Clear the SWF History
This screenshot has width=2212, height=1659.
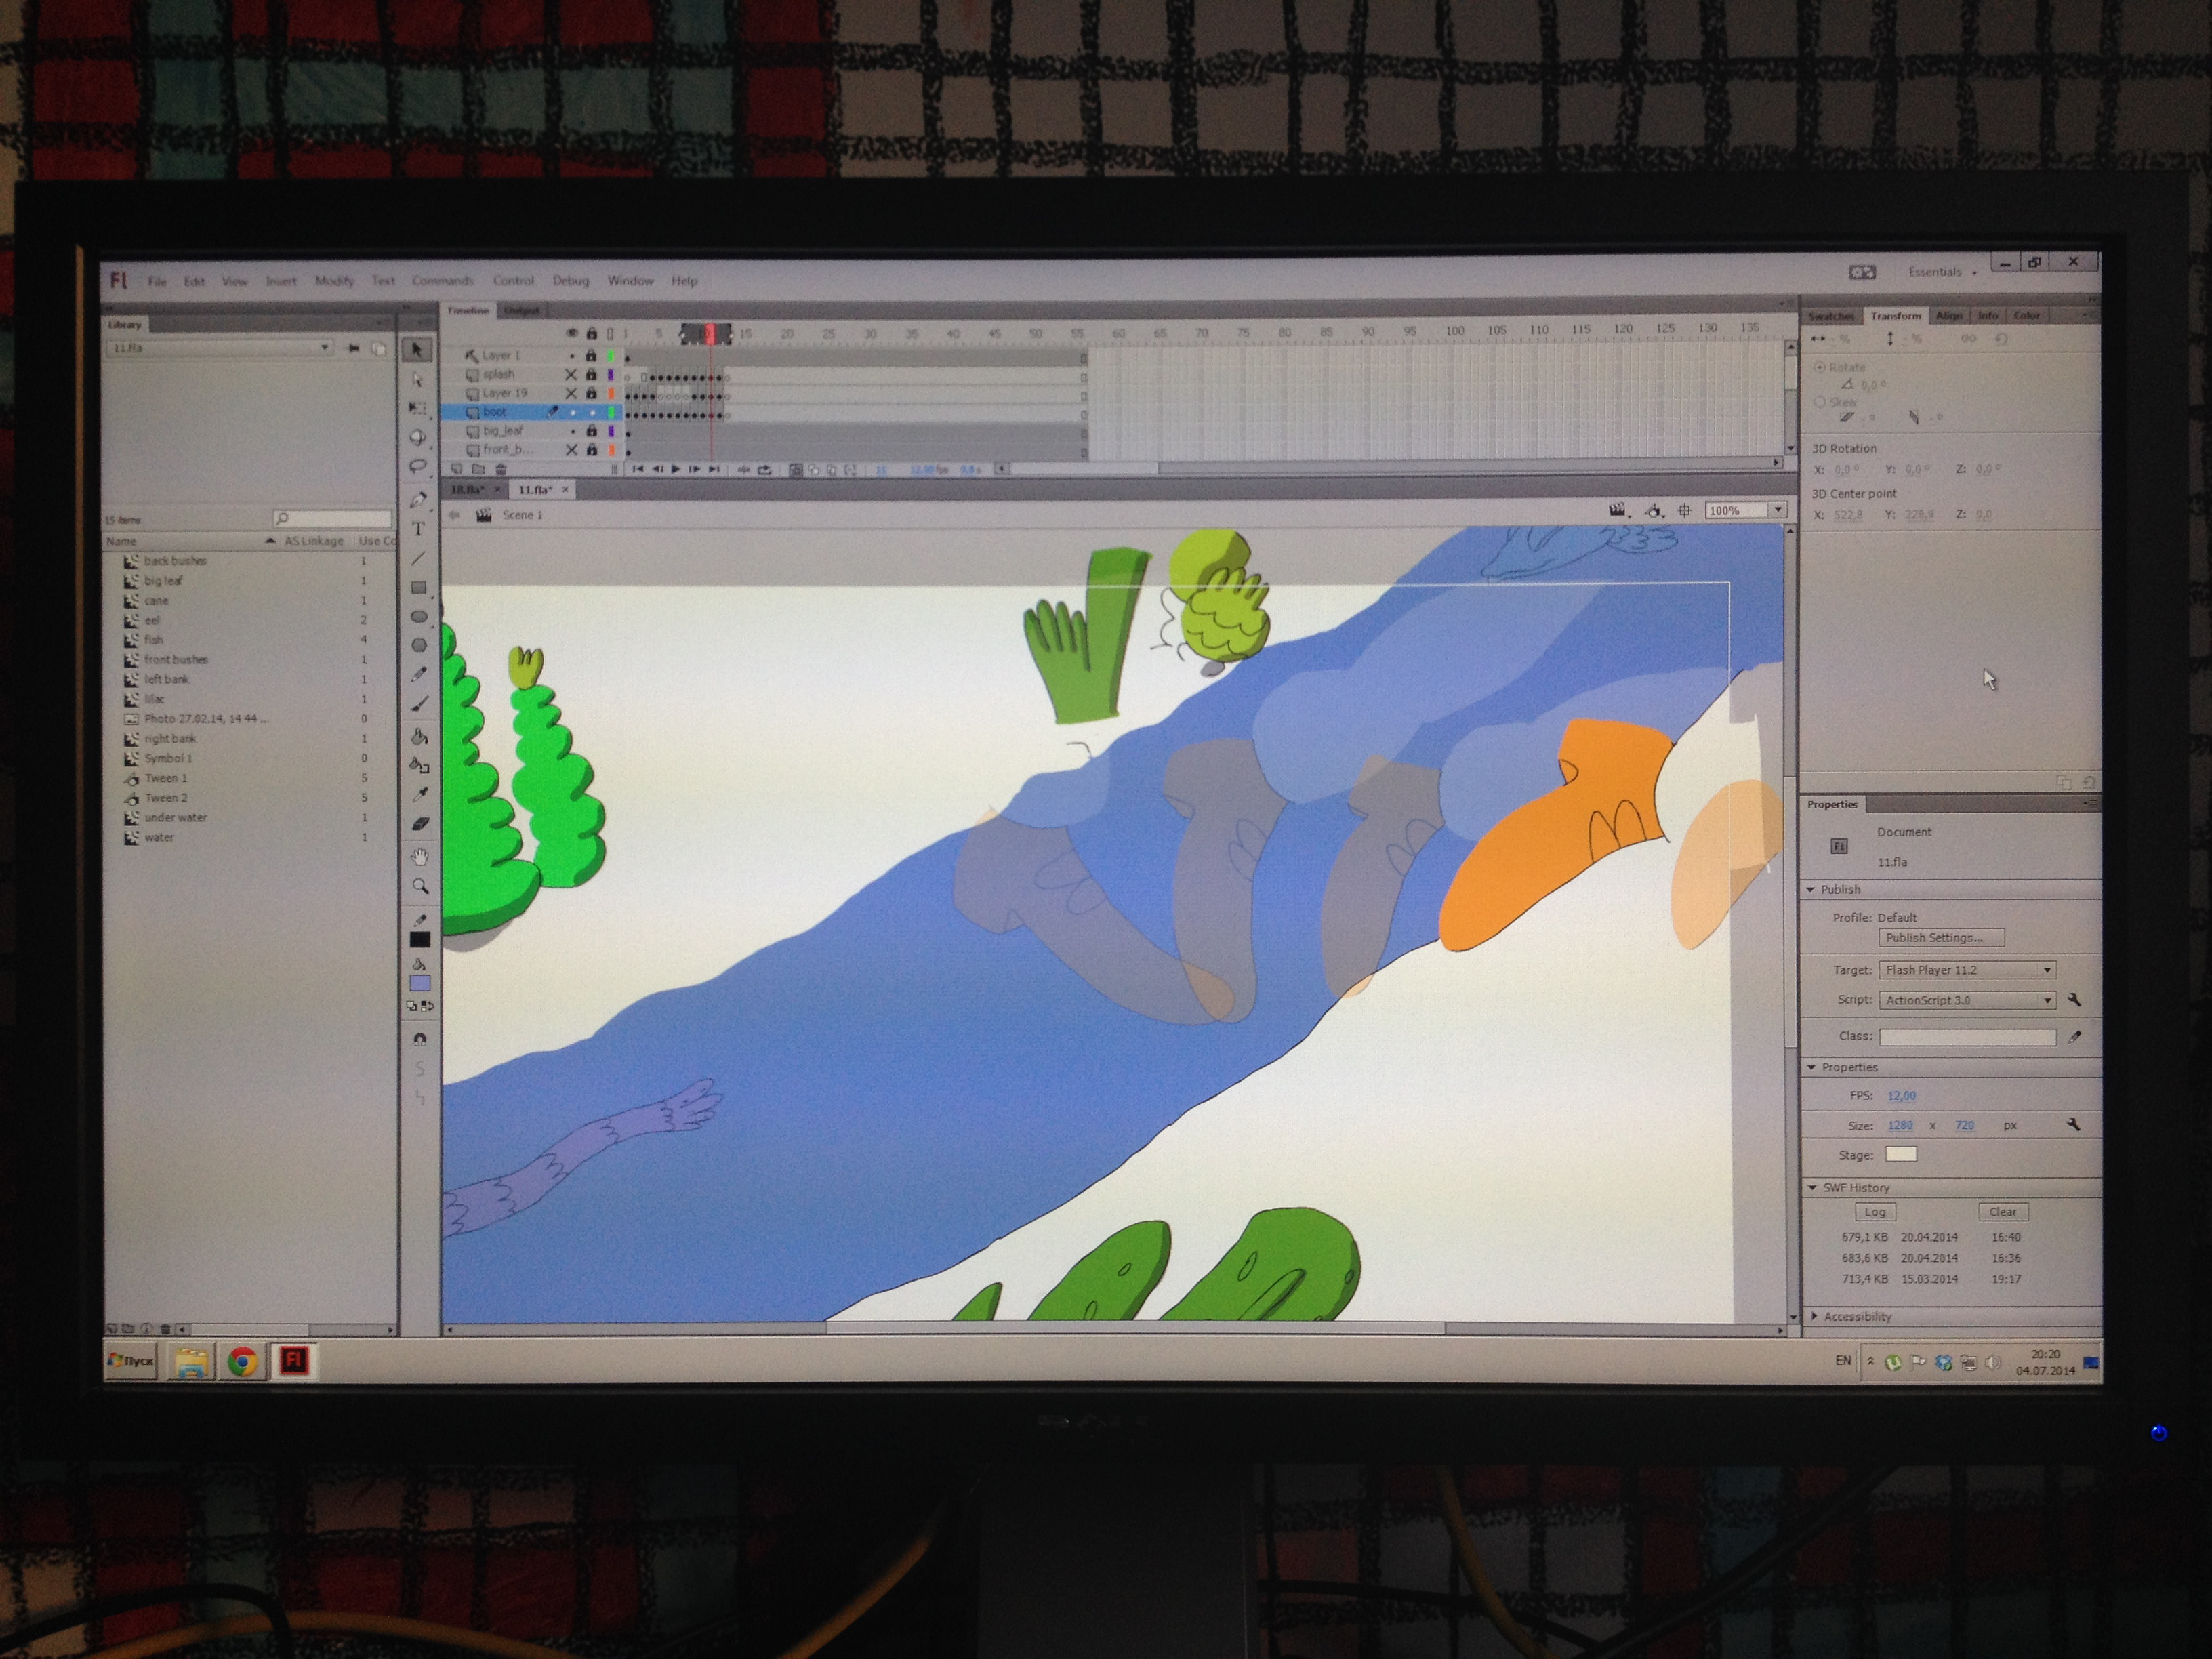coord(2002,1211)
